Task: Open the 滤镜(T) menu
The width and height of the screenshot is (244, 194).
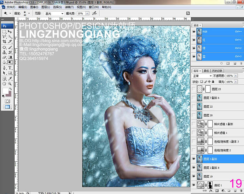Action: pos(69,7)
